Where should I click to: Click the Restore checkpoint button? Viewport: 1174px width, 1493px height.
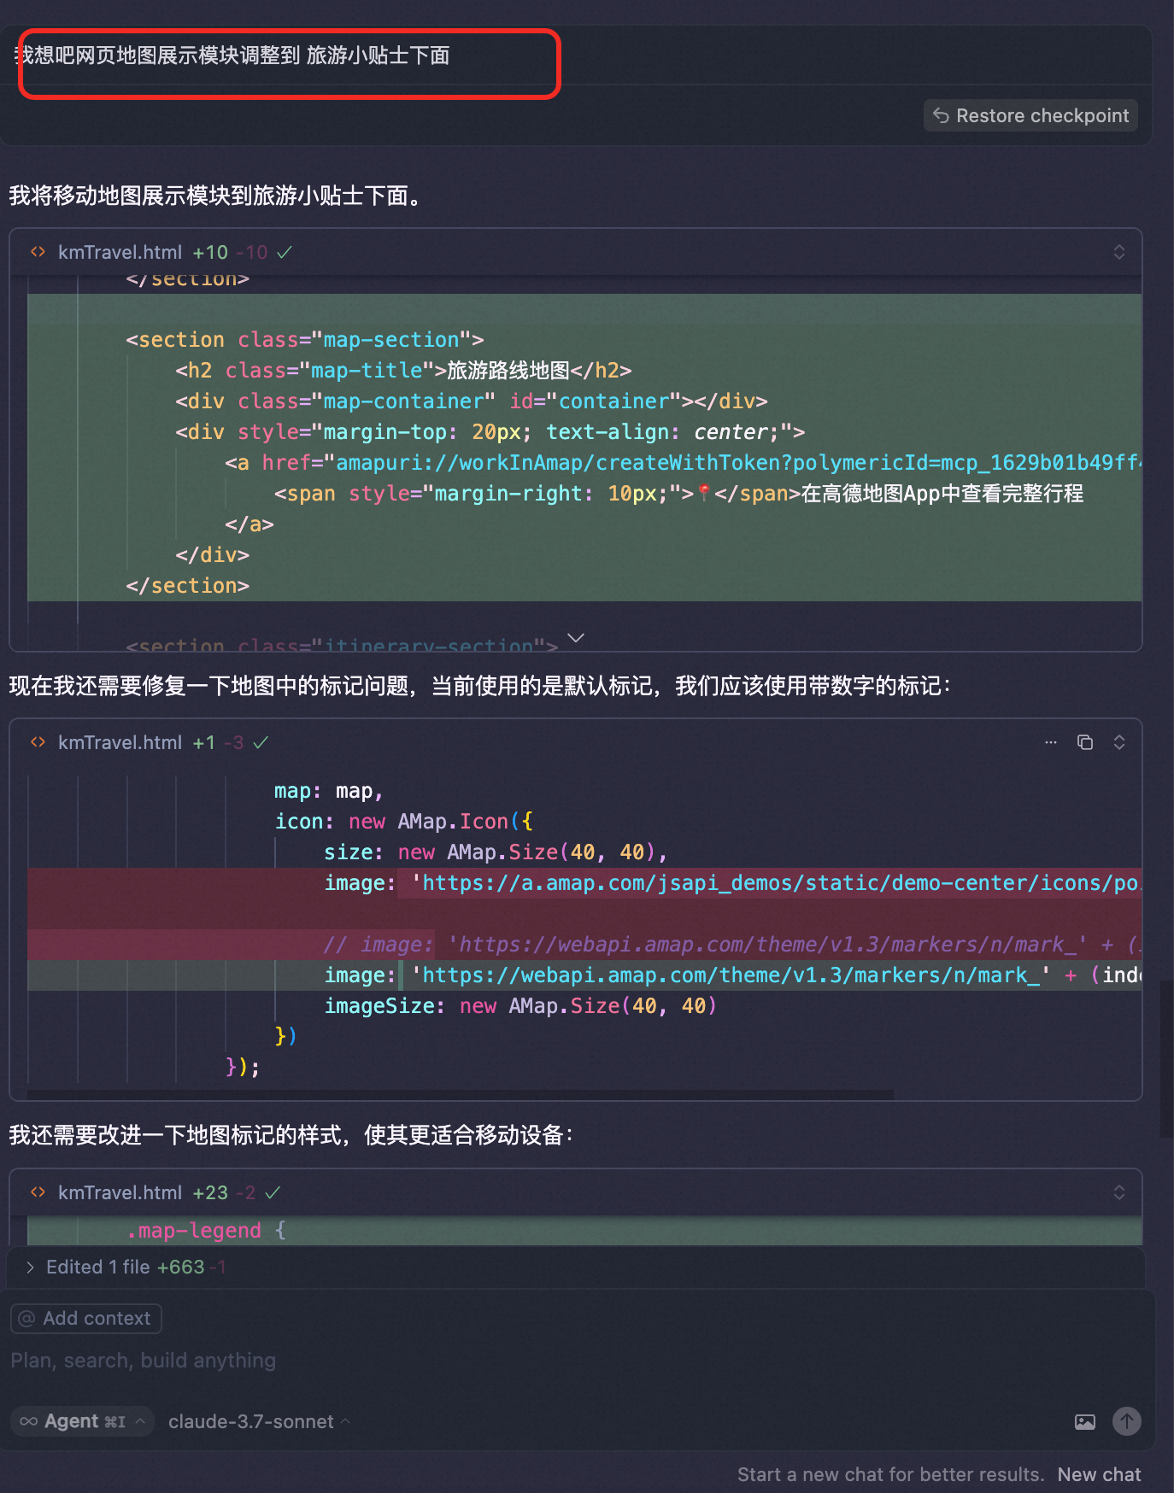pos(1030,115)
